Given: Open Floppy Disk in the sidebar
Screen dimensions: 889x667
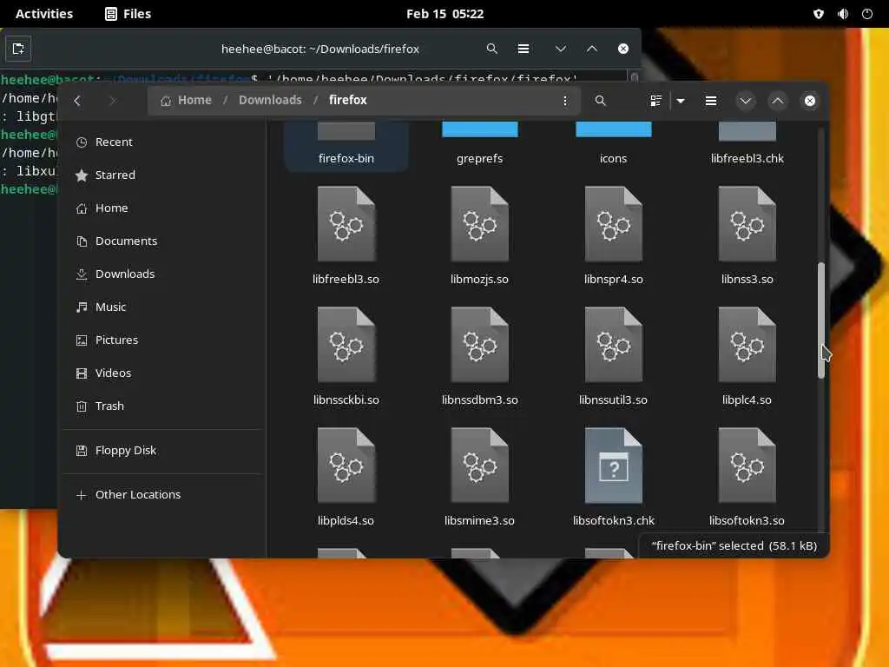Looking at the screenshot, I should [x=161, y=451].
